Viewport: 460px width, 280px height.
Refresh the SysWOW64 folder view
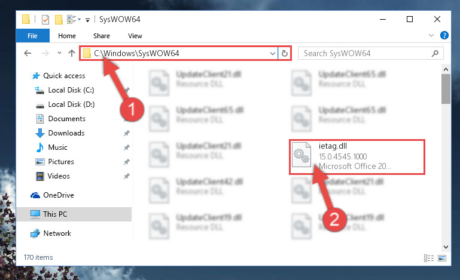click(x=284, y=53)
